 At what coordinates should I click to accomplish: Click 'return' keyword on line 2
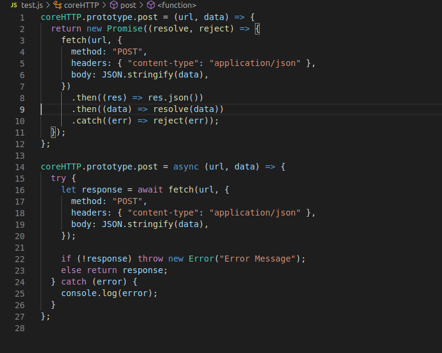[66, 28]
